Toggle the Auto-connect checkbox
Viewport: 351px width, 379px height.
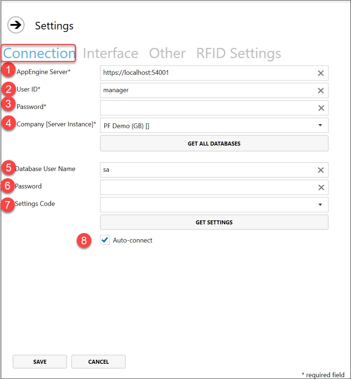tap(105, 240)
